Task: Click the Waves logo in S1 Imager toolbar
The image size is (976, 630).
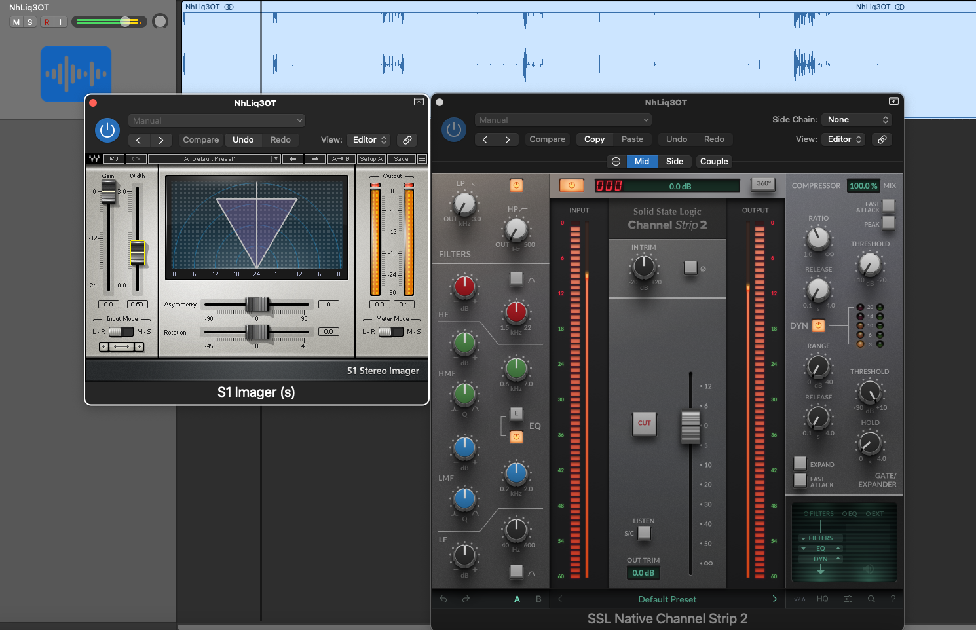Action: coord(94,158)
